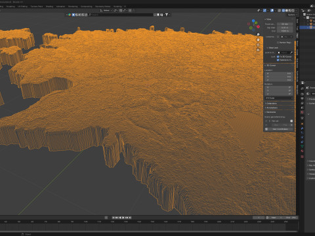The image size is (315, 236).
Task: Switch to UV Editing workspace tab
Action: pyautogui.click(x=22, y=7)
